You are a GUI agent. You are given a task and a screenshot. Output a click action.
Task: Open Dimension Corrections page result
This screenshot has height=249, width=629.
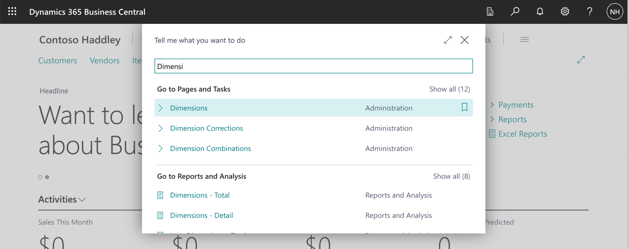[x=206, y=128]
